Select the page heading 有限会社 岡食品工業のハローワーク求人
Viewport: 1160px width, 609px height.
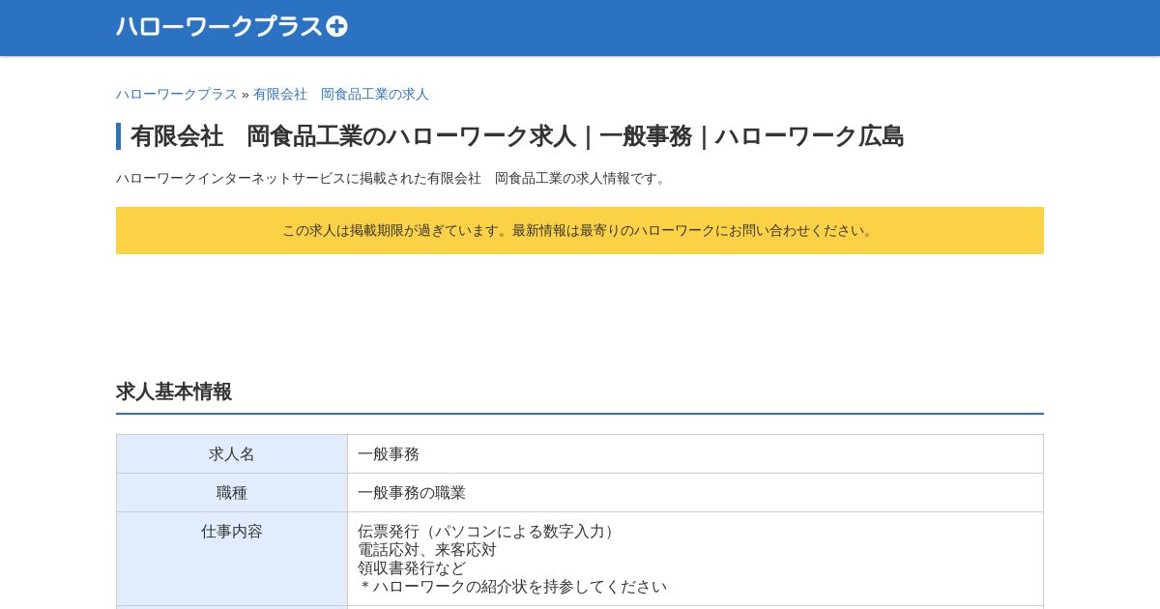517,136
